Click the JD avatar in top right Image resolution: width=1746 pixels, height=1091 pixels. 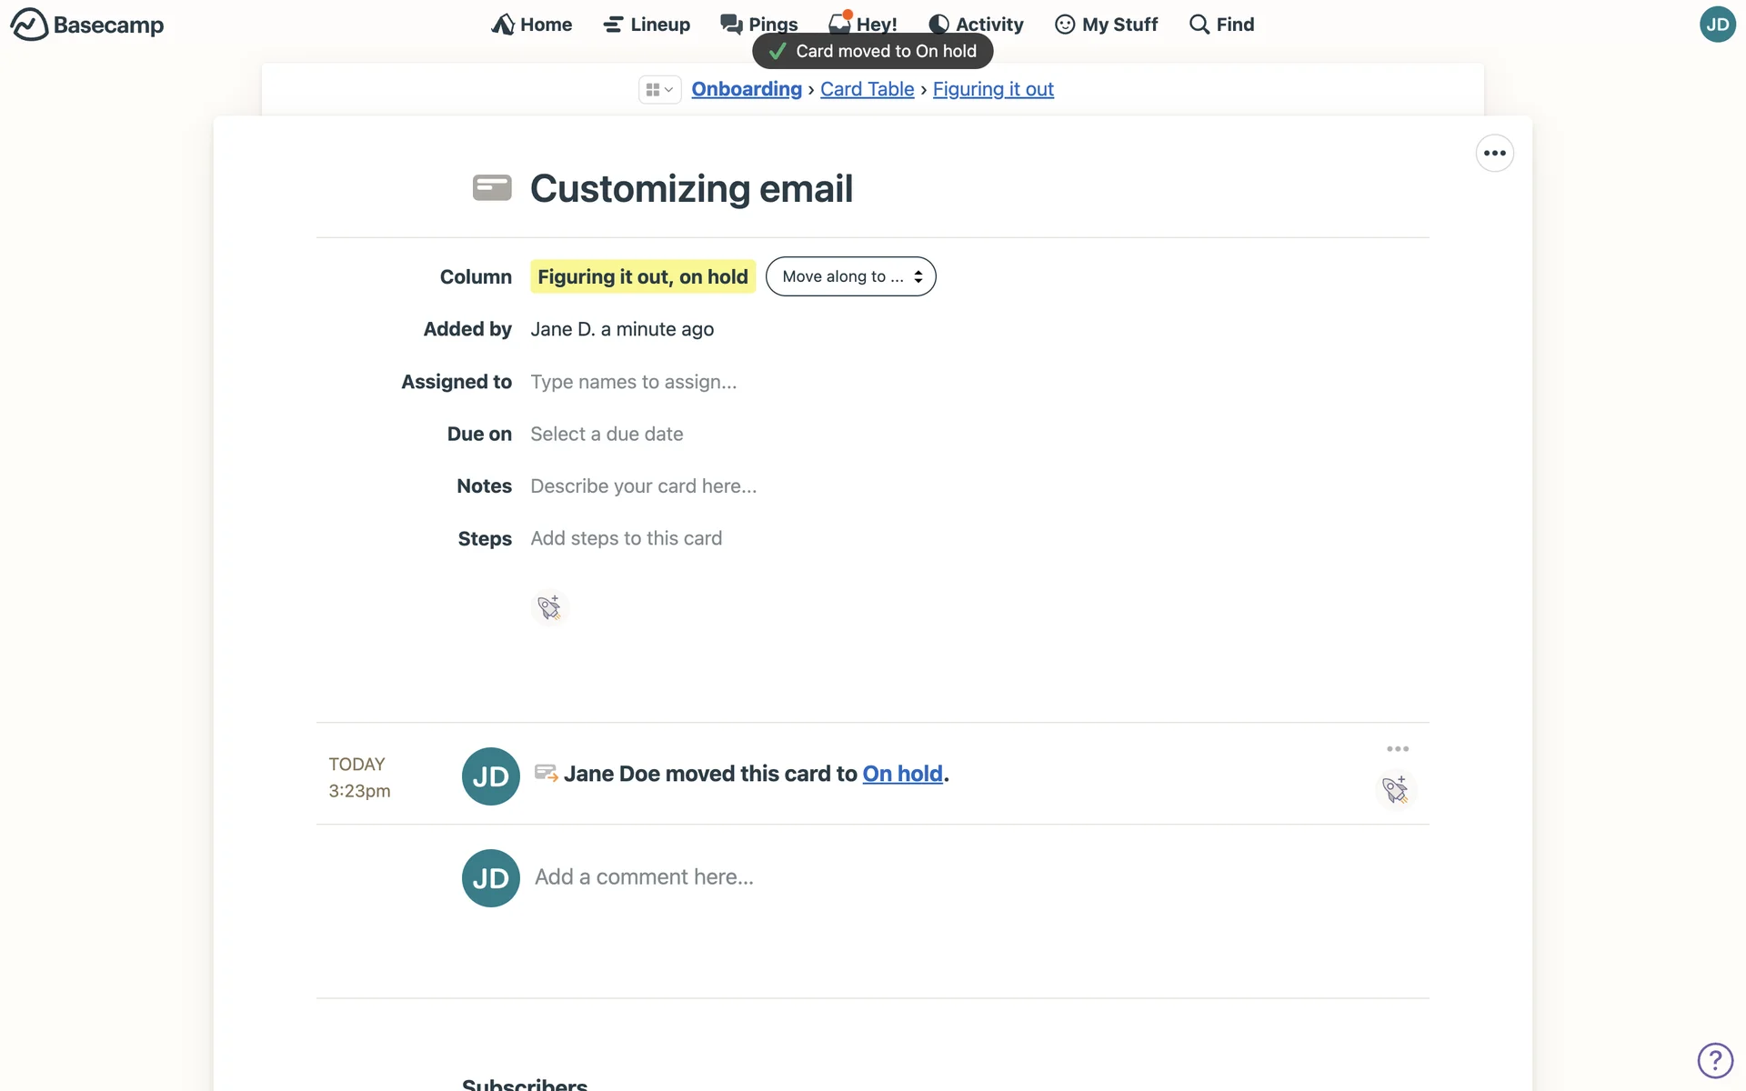pos(1717,25)
